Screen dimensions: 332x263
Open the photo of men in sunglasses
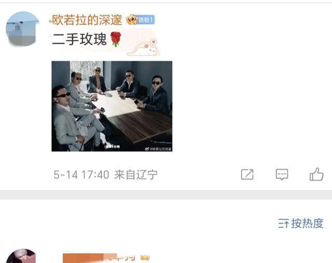coord(112,106)
